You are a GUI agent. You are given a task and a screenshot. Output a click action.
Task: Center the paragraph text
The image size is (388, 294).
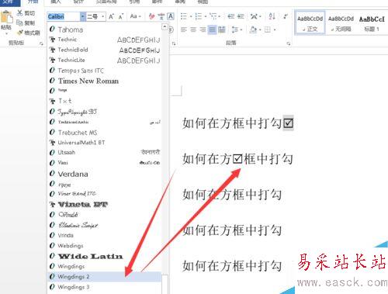pyautogui.click(x=193, y=29)
